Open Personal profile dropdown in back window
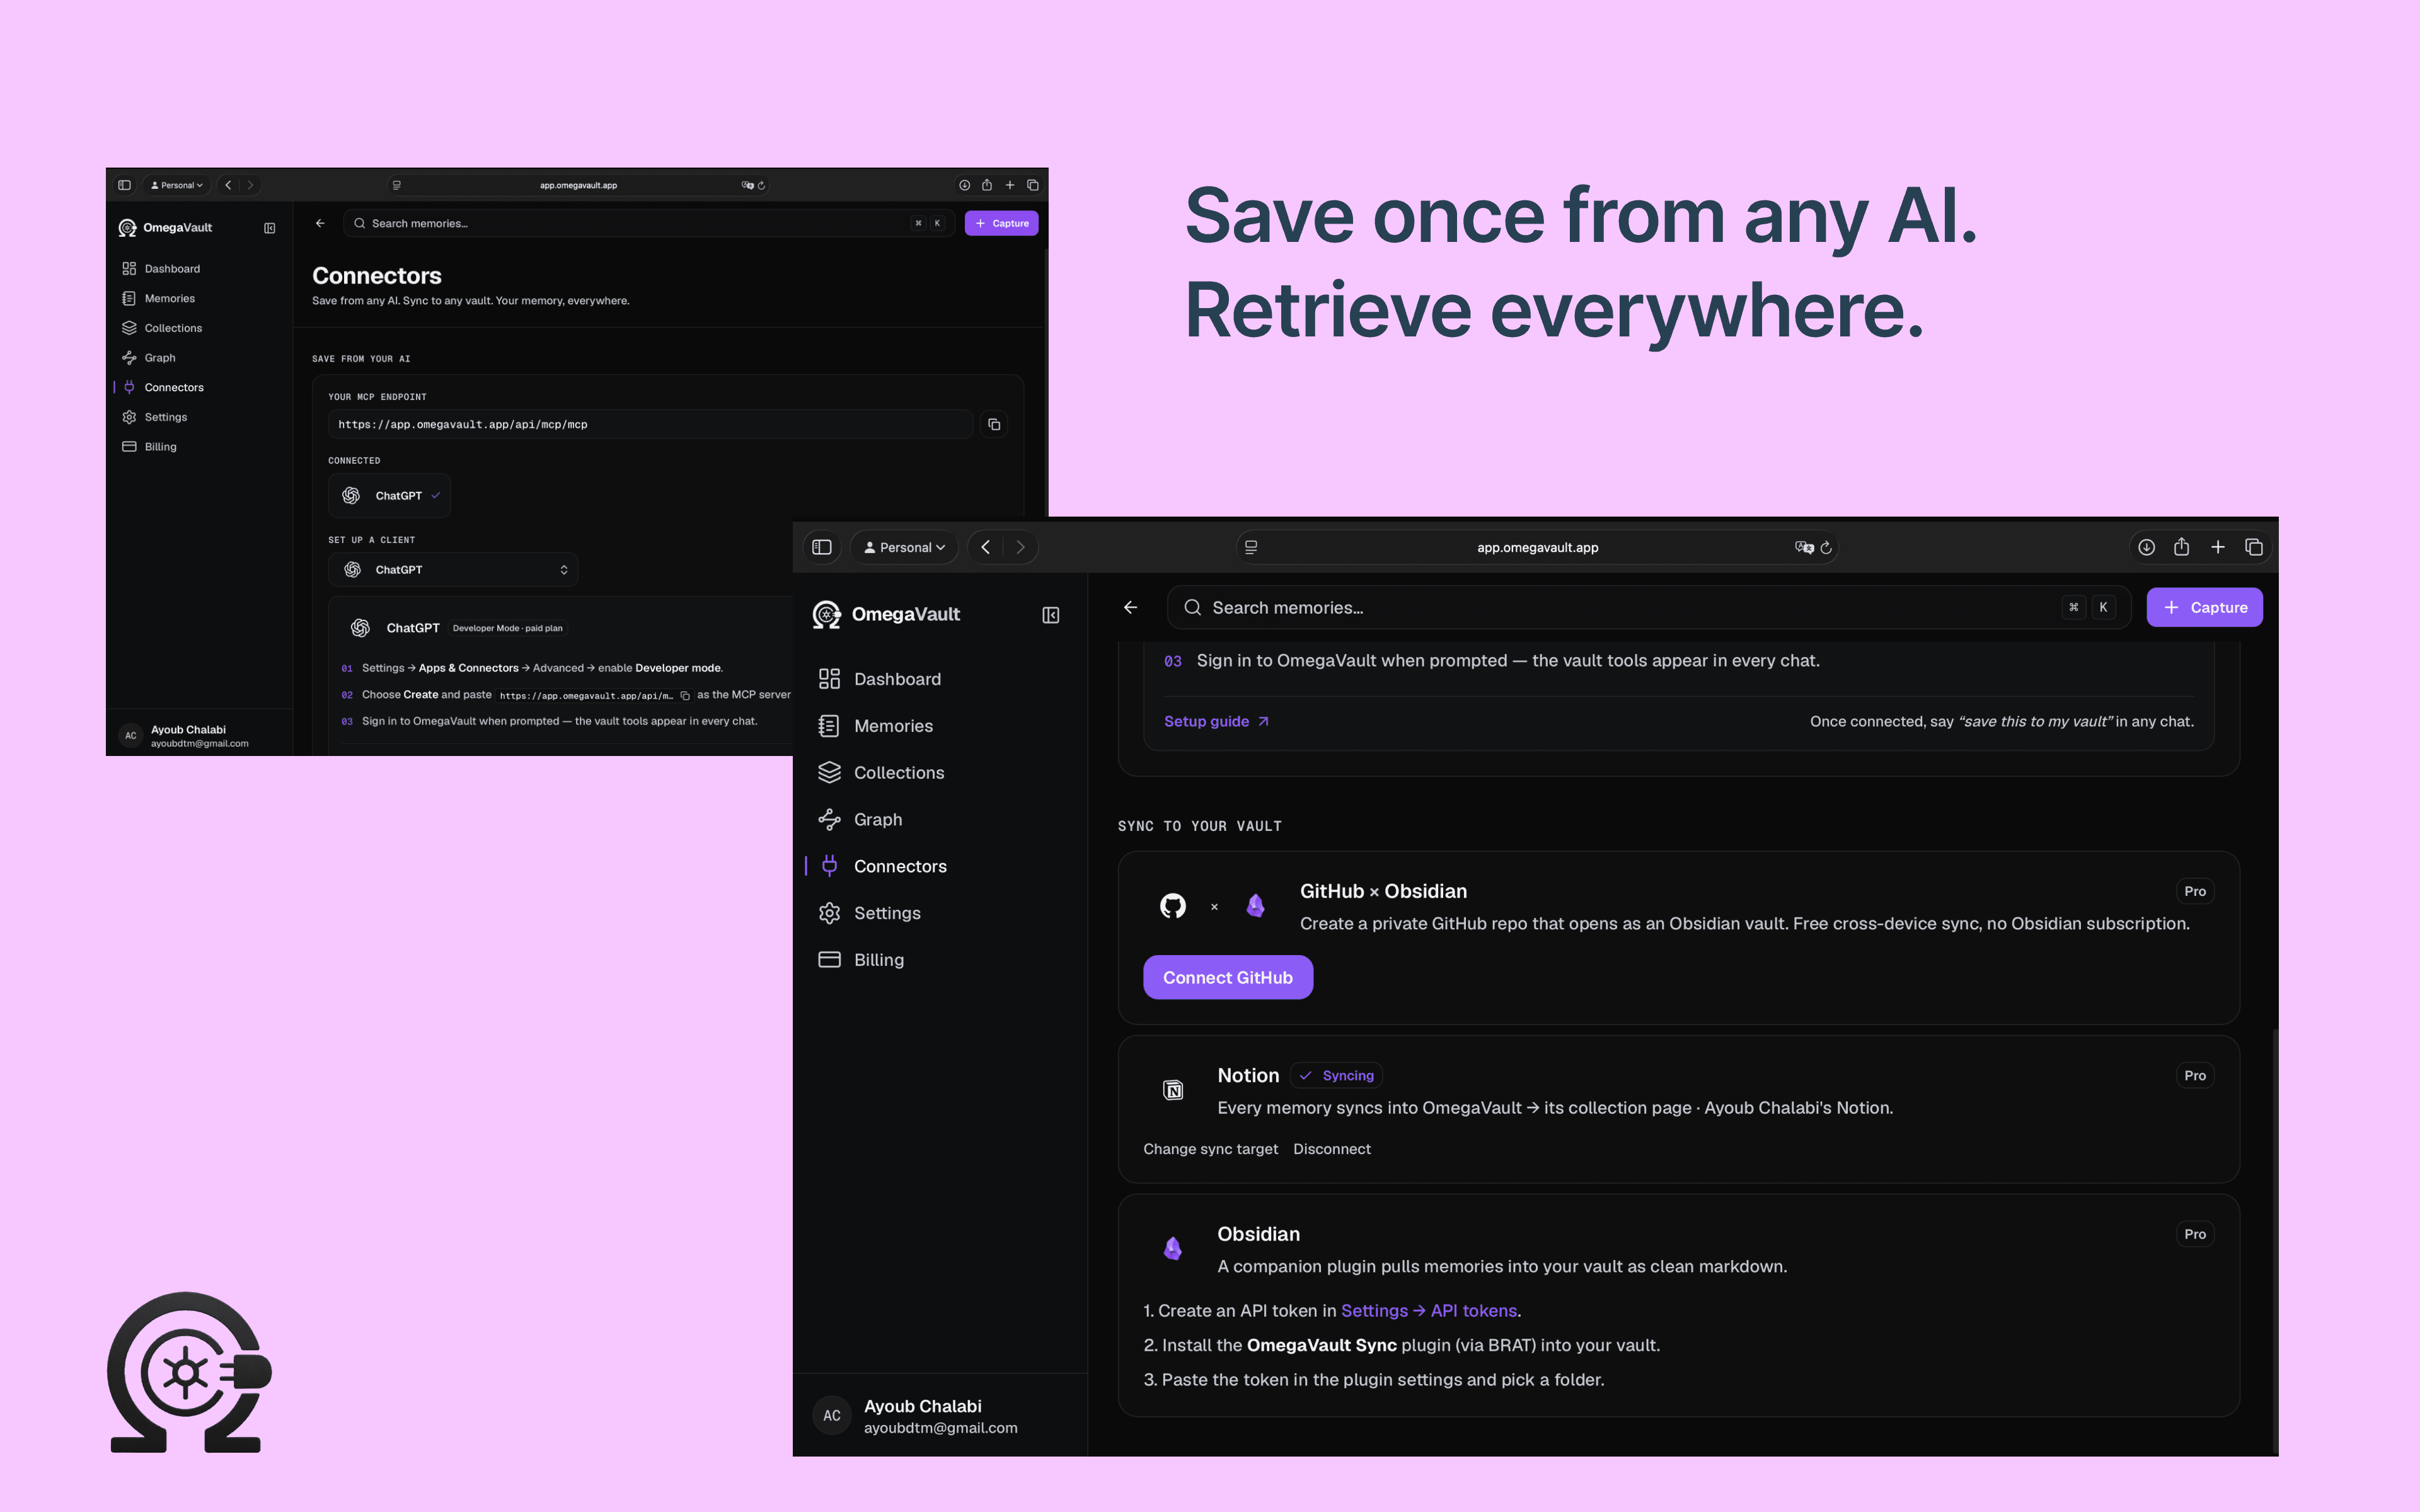Screen dimensions: 2420x1512 click(x=177, y=185)
